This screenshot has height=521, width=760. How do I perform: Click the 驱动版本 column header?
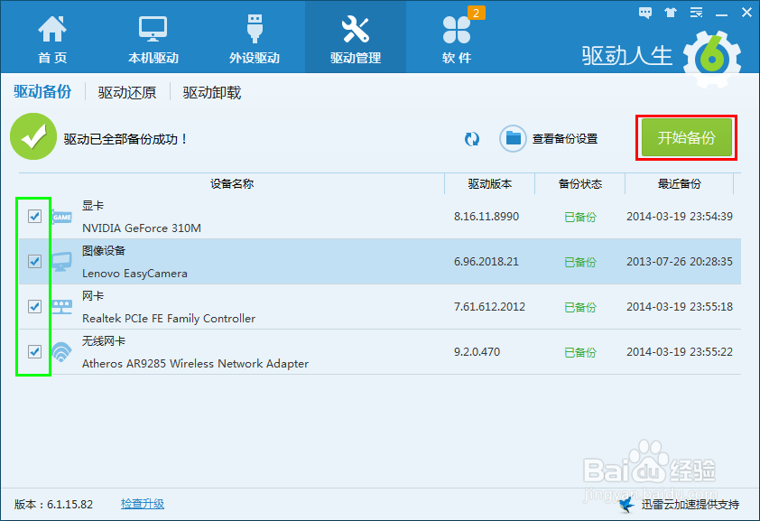tap(489, 183)
